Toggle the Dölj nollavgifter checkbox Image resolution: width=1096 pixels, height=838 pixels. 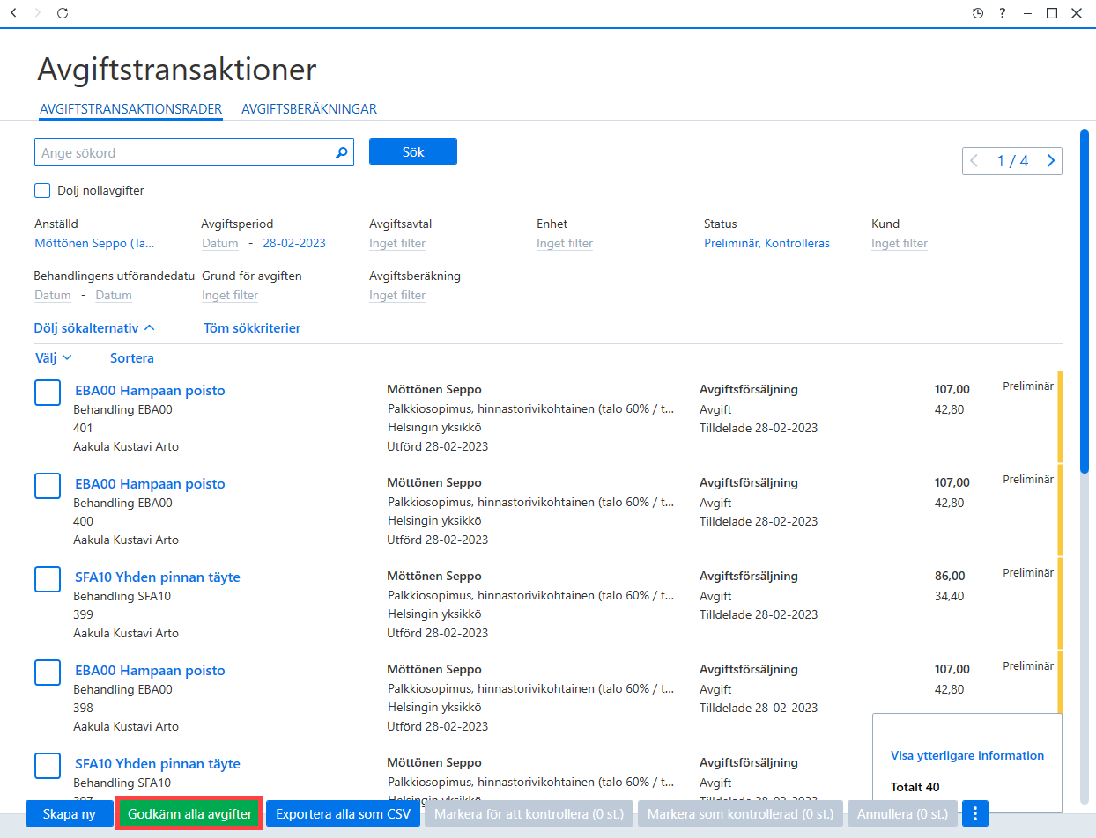42,190
